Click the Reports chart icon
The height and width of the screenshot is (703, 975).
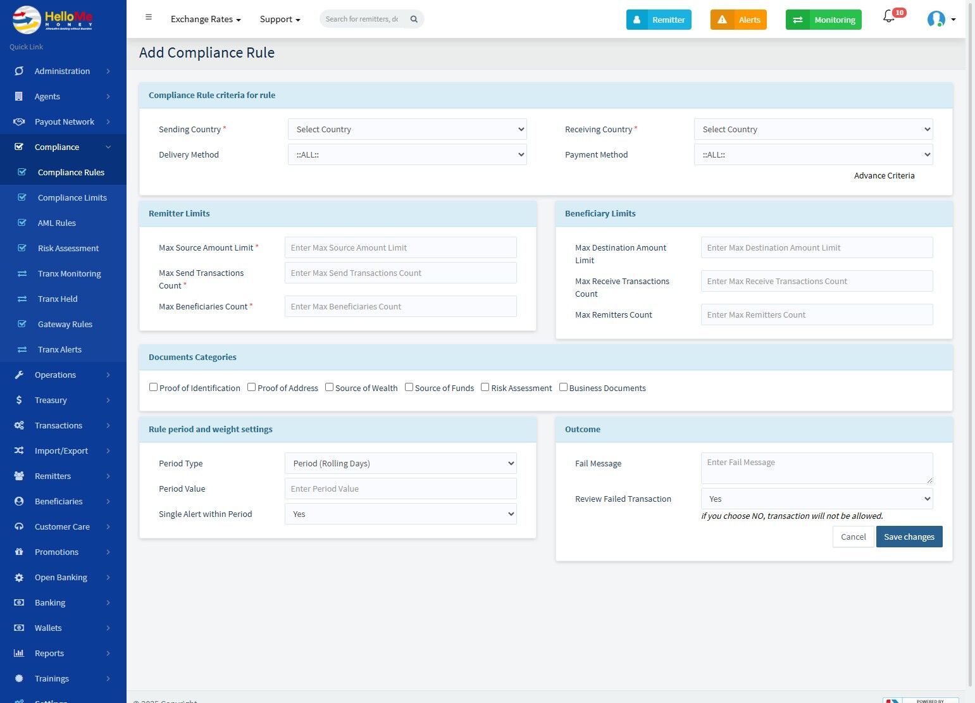pos(19,653)
